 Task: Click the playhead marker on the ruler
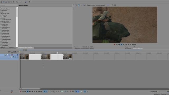click(x=58, y=53)
